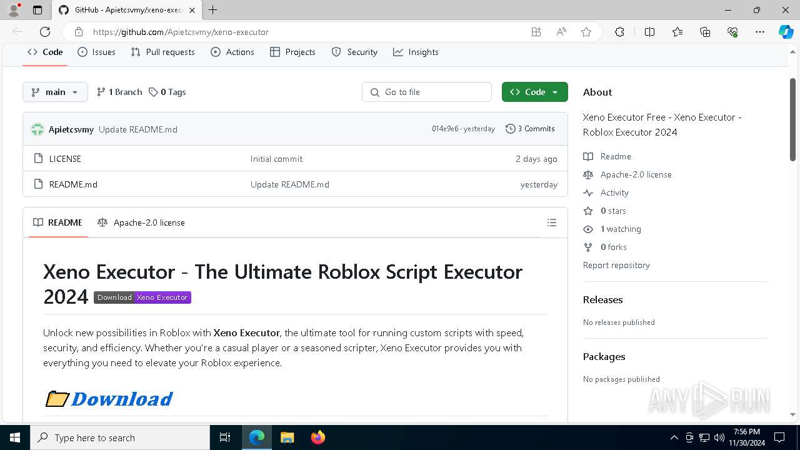Screen dimensions: 800x450
Task: Open Browser essentials heart icon
Action: click(732, 32)
